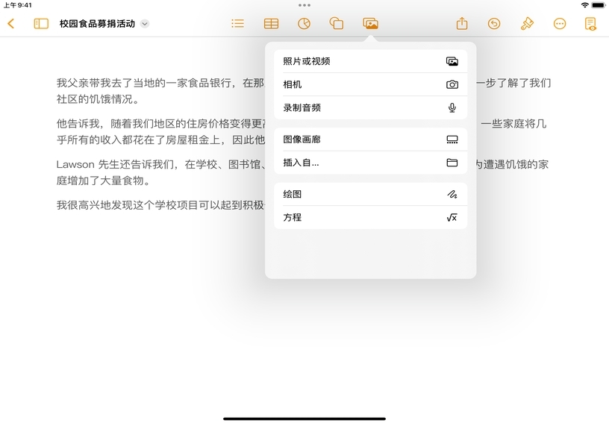Toggle the sidebar view panel icon
609x423 pixels.
click(x=41, y=24)
